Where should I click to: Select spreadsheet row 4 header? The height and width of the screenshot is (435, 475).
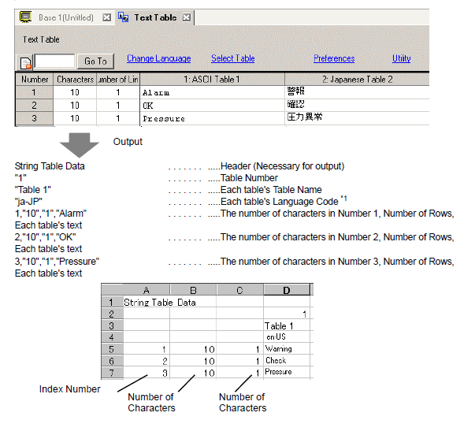[x=112, y=337]
